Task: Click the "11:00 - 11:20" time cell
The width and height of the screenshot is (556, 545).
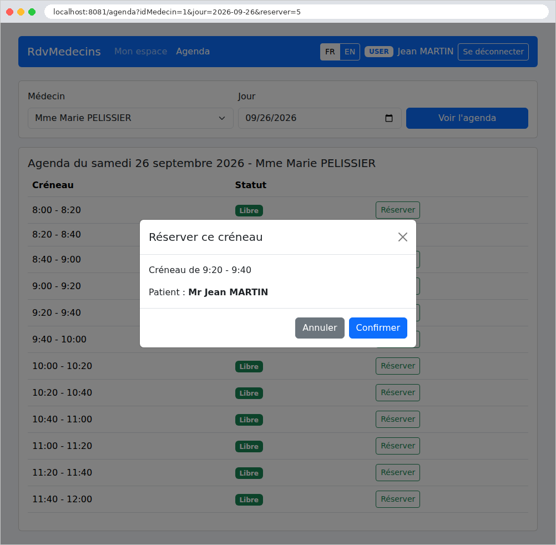Action: [x=62, y=446]
